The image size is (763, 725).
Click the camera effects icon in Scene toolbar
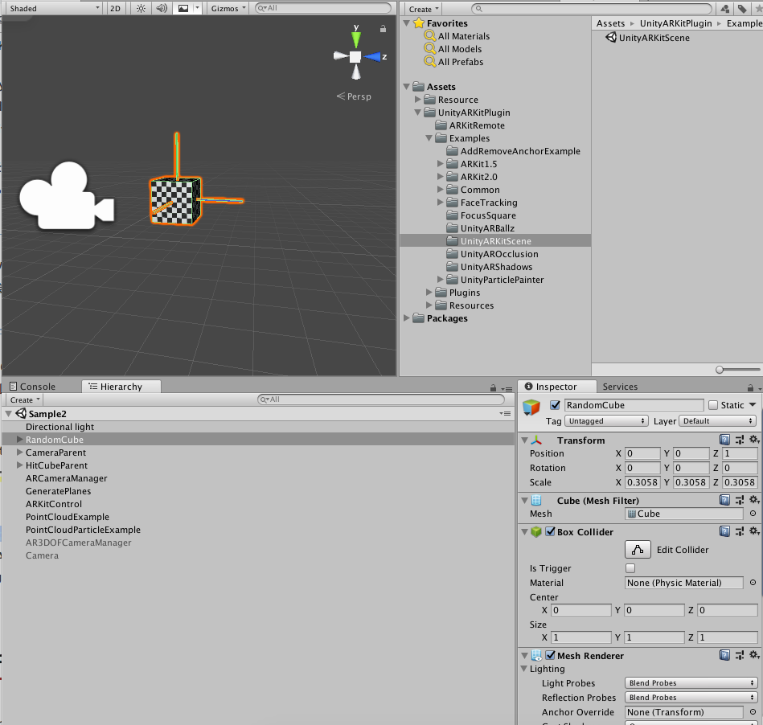[183, 9]
